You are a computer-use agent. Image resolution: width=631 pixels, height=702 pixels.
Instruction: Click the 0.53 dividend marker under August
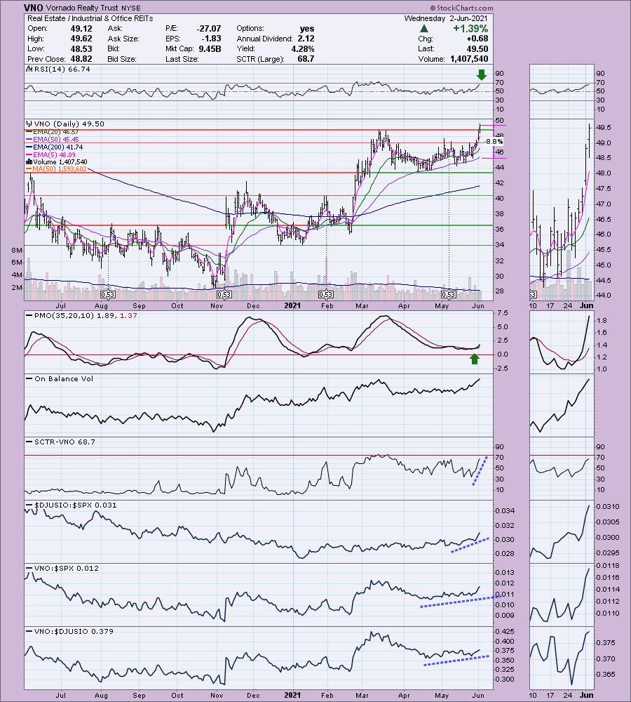tap(108, 295)
